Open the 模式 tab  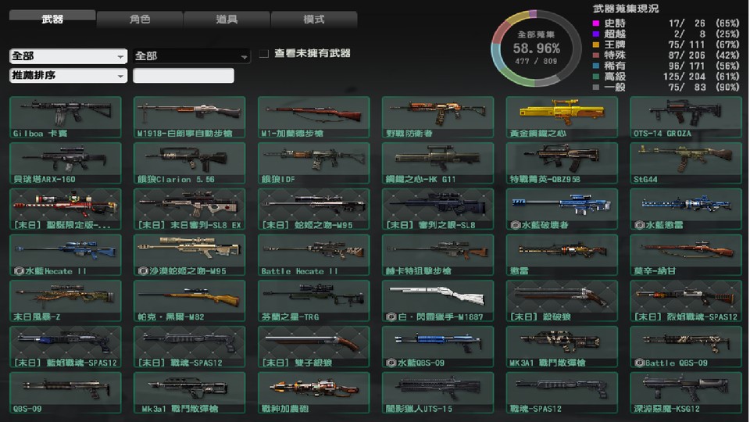[314, 19]
